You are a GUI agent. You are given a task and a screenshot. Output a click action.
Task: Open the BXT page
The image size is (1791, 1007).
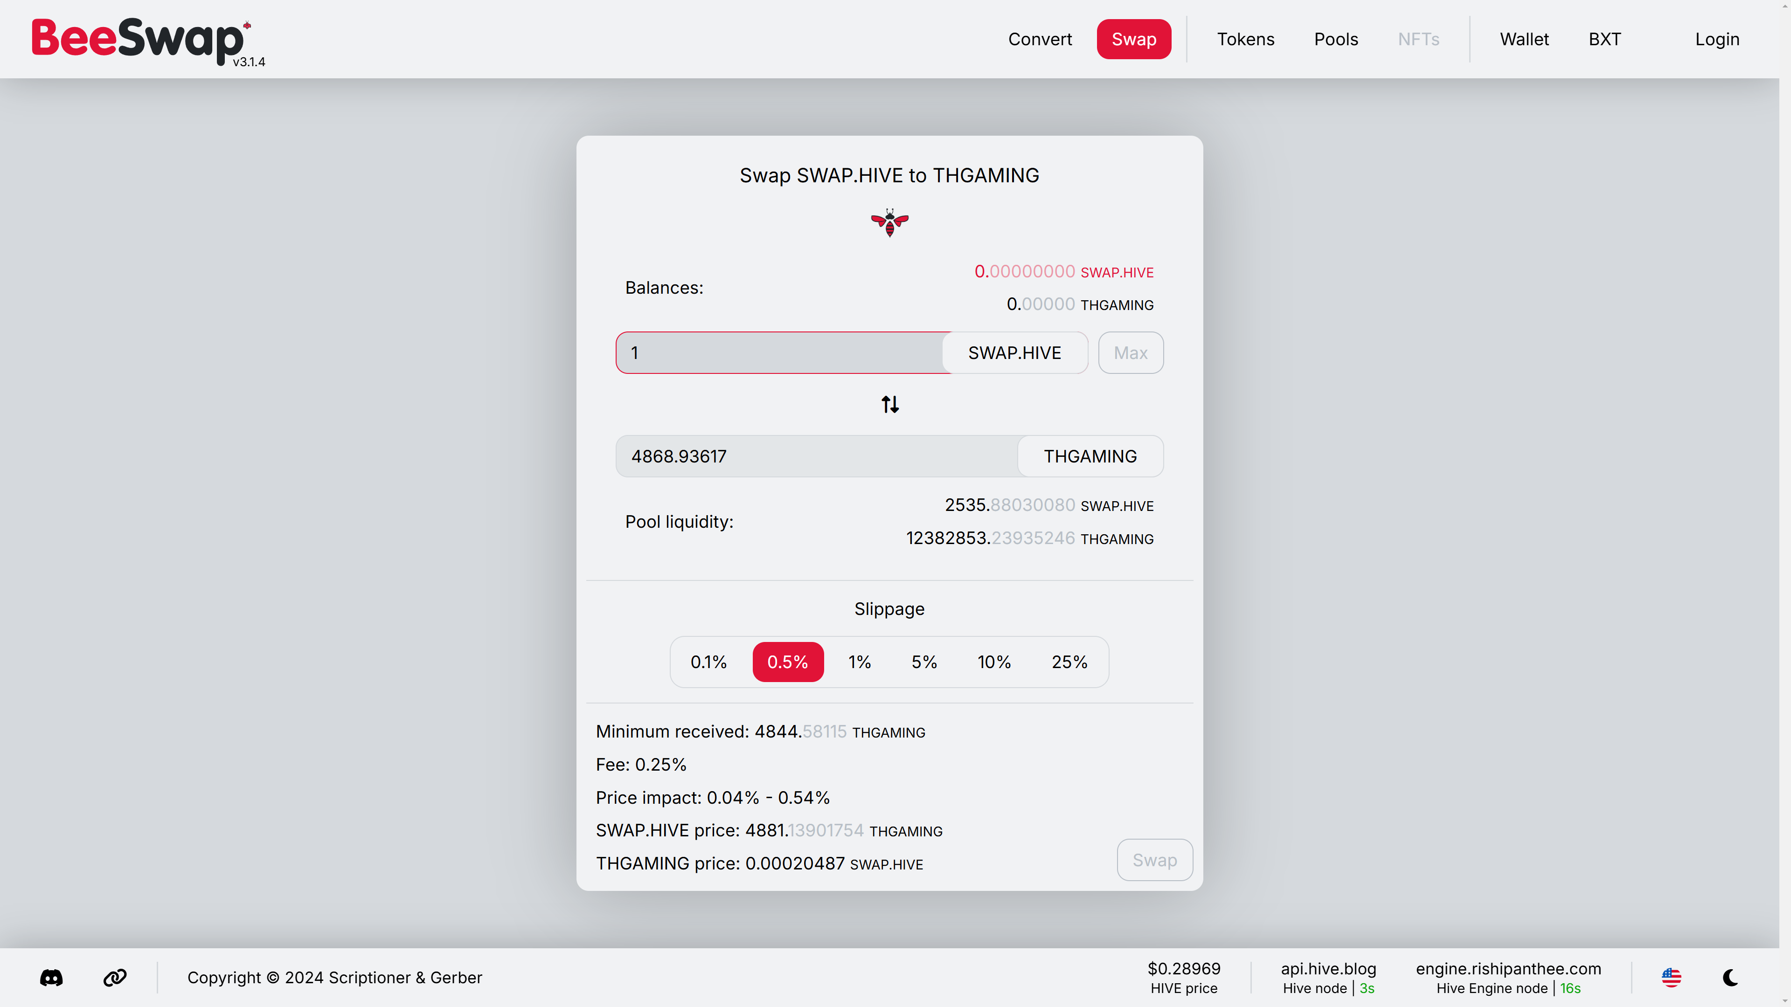tap(1604, 39)
